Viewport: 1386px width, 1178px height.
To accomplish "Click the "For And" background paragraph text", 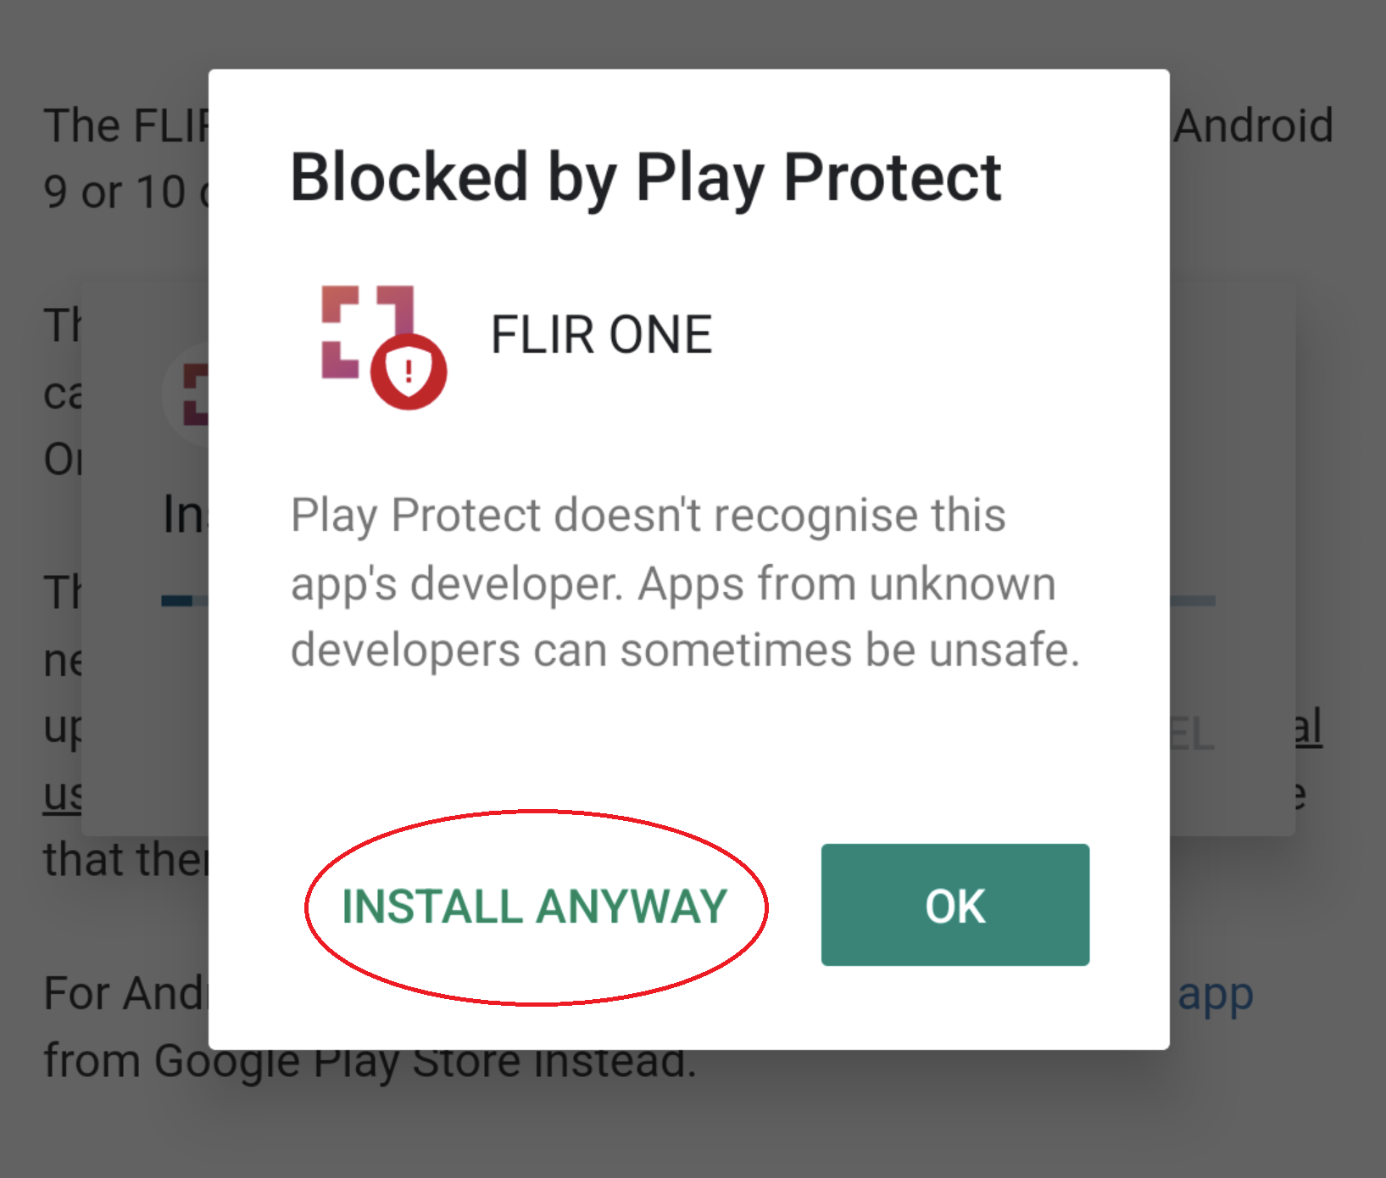I will (x=125, y=993).
